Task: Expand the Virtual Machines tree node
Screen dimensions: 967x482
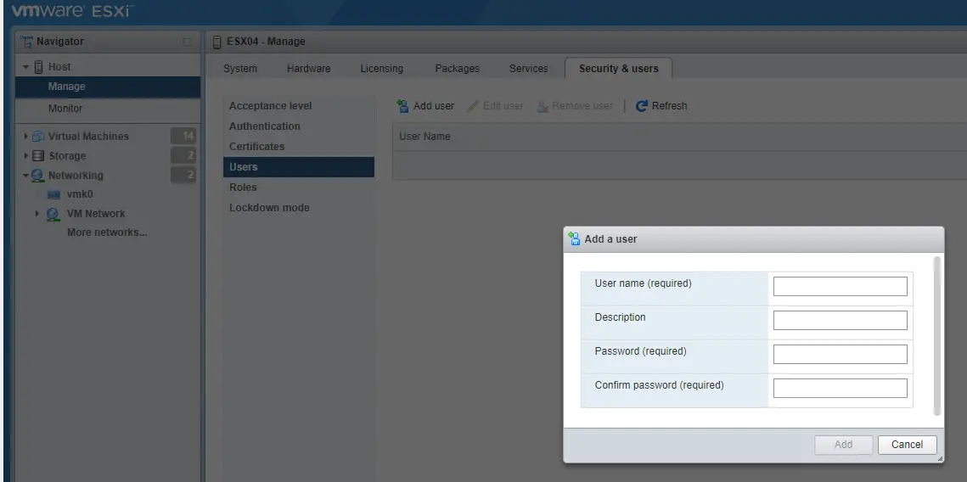Action: click(25, 137)
